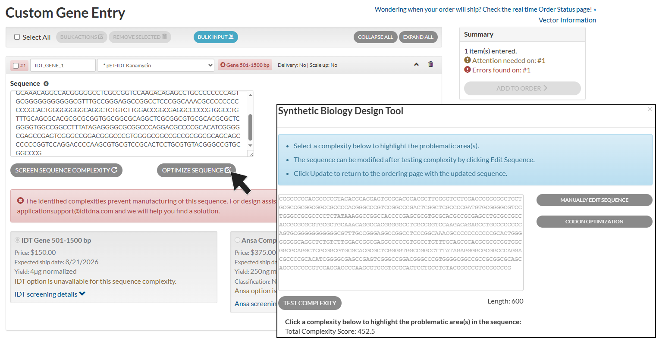Expand IDT screening details
This screenshot has width=656, height=338.
(50, 294)
